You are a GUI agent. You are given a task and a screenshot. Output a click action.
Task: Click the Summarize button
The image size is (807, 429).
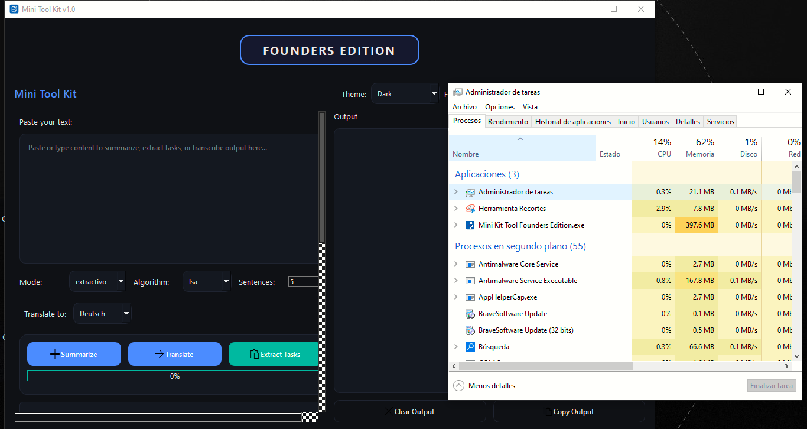click(x=74, y=354)
